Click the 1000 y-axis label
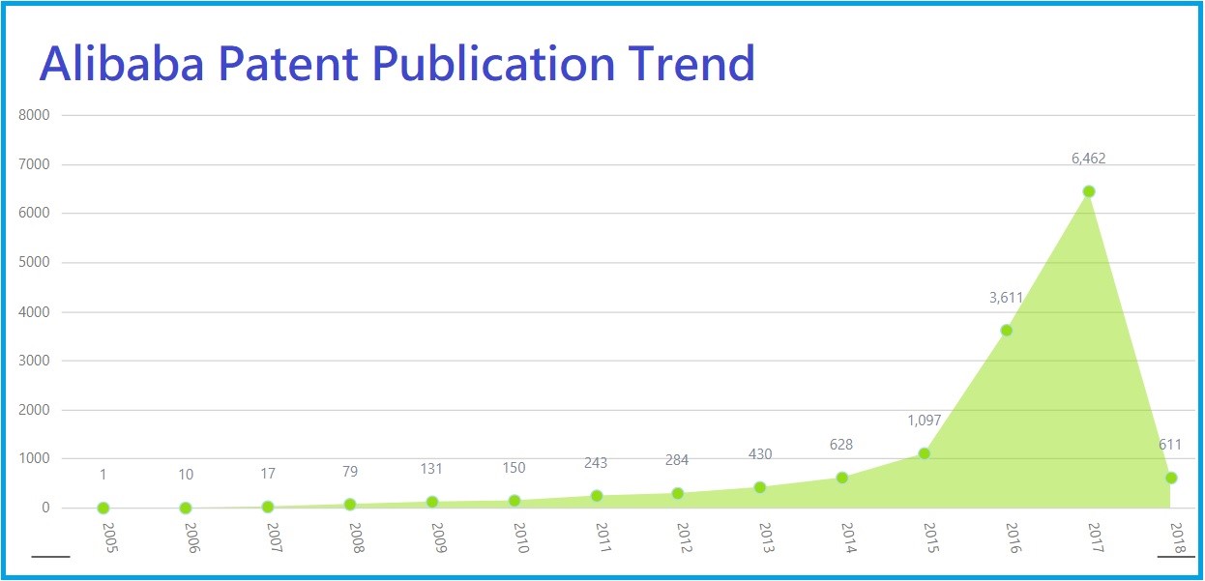The width and height of the screenshot is (1205, 581). 34,459
